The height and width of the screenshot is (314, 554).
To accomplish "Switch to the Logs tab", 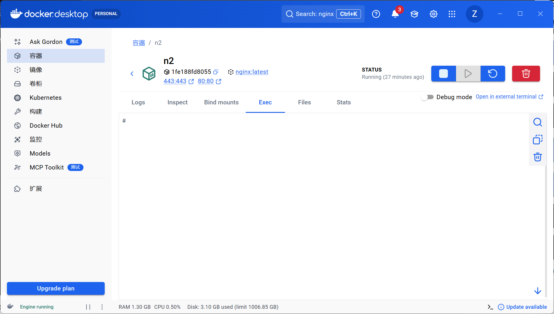I will pos(138,102).
